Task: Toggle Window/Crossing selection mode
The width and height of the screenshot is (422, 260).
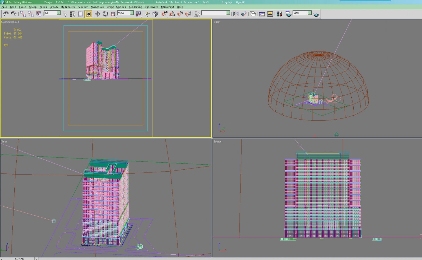Action: [x=88, y=14]
